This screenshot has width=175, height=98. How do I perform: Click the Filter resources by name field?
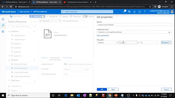coord(20,26)
